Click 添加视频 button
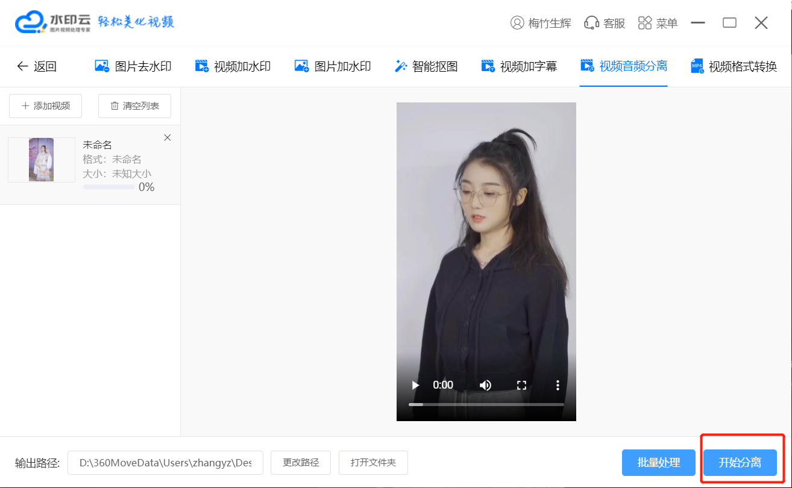Image resolution: width=792 pixels, height=488 pixels. [x=46, y=106]
